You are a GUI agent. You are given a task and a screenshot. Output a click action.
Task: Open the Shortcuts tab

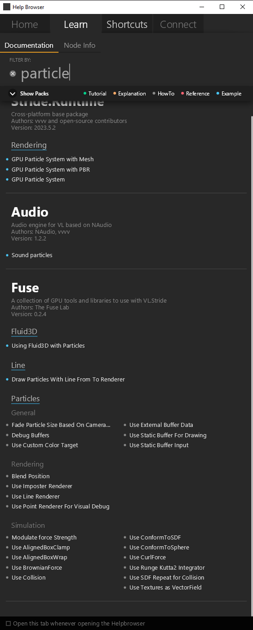(x=127, y=24)
